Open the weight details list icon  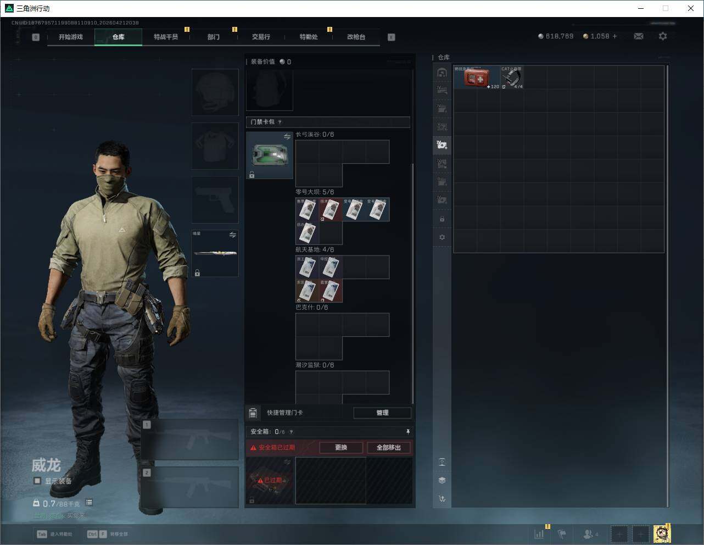click(x=89, y=502)
